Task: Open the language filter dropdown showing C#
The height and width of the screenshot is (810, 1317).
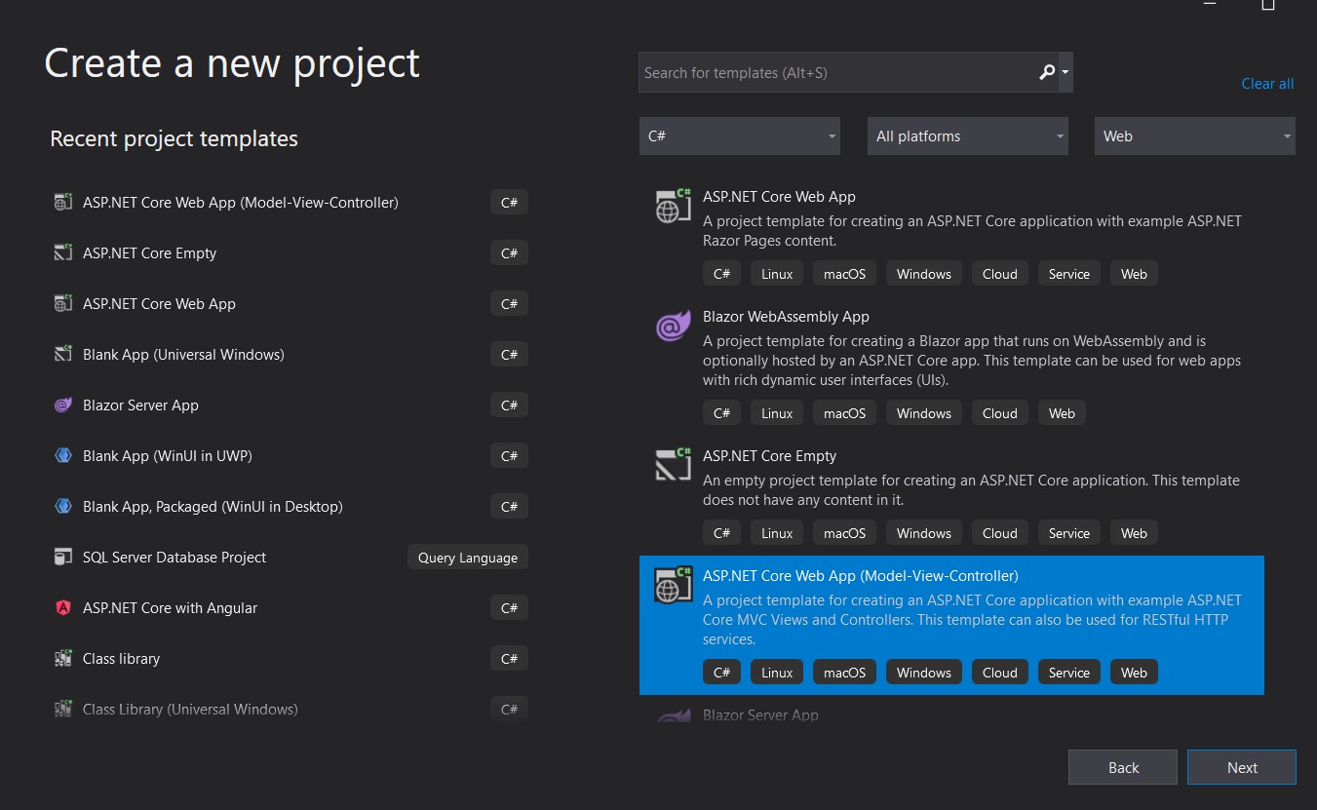Action: pos(740,136)
